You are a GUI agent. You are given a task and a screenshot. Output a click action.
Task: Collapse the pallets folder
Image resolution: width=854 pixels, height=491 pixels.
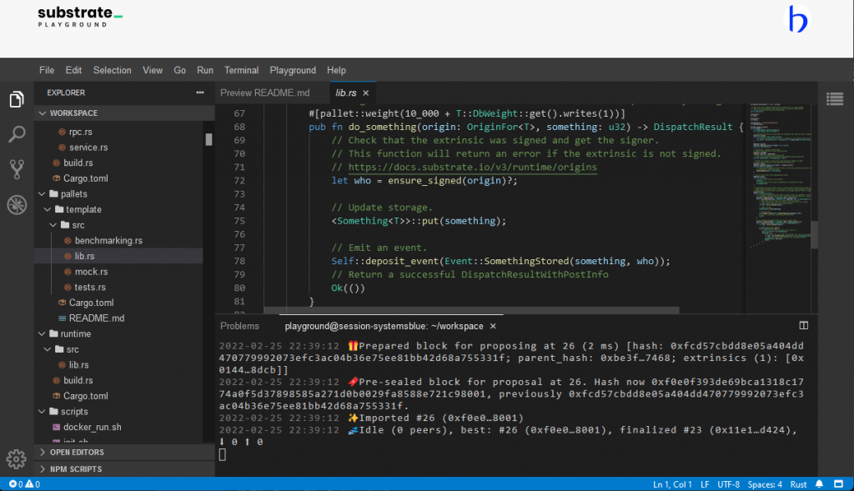tap(73, 194)
